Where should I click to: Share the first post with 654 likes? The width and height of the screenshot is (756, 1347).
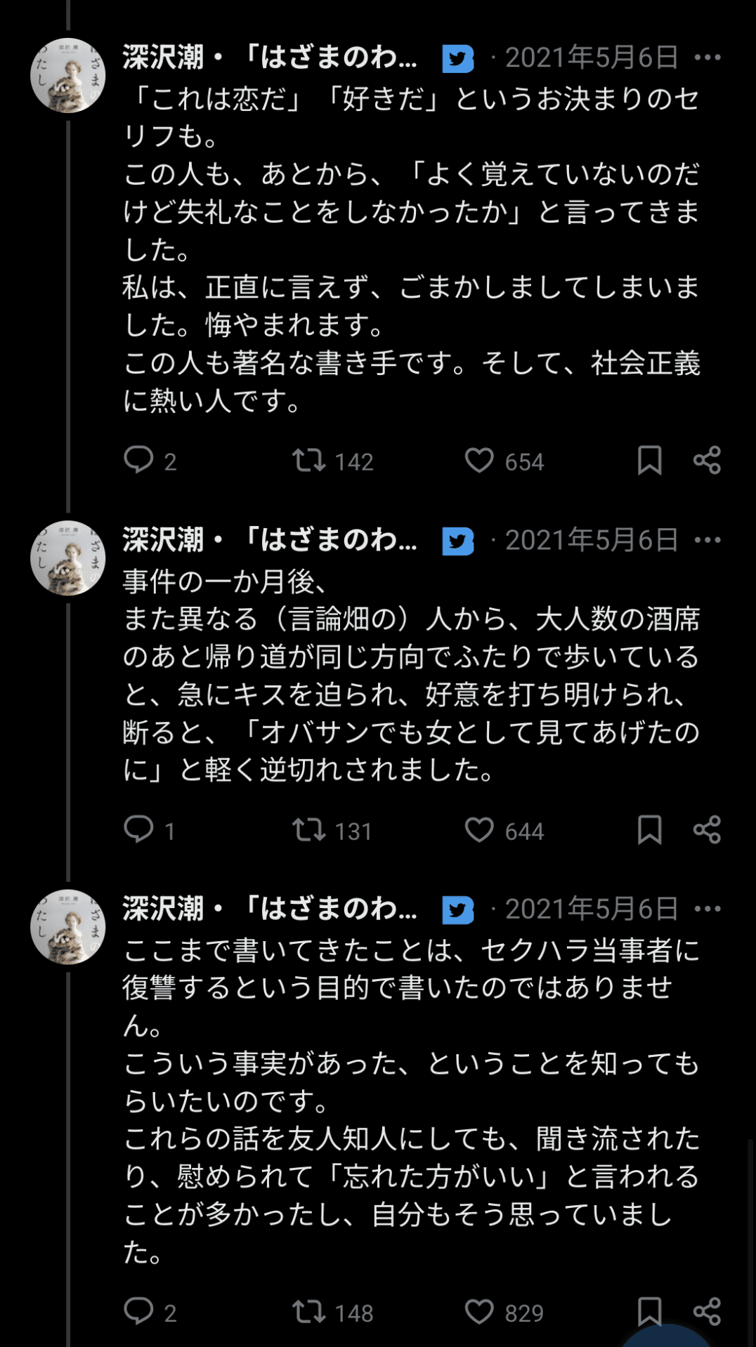pos(707,461)
